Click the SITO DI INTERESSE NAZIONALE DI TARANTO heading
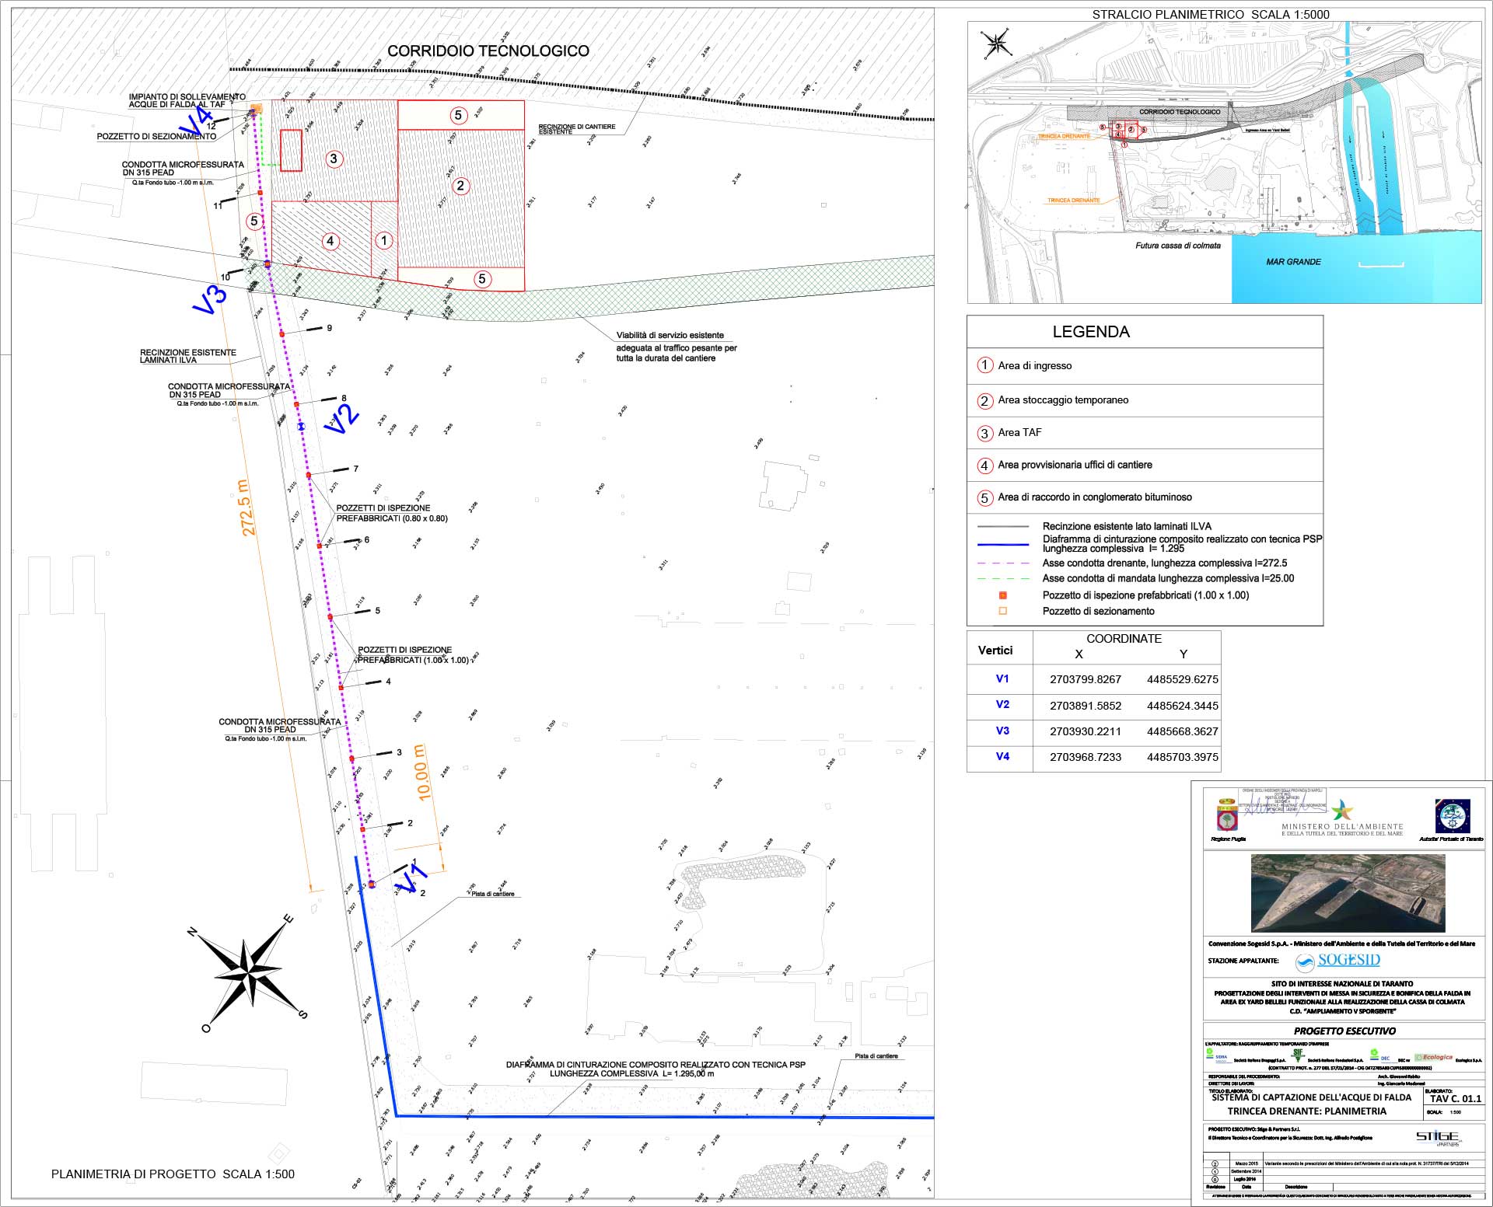 (x=1342, y=983)
